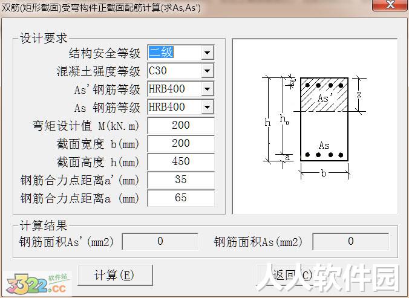The image size is (409, 298).
Task: Click the dialog title bar text
Action: (x=102, y=7)
